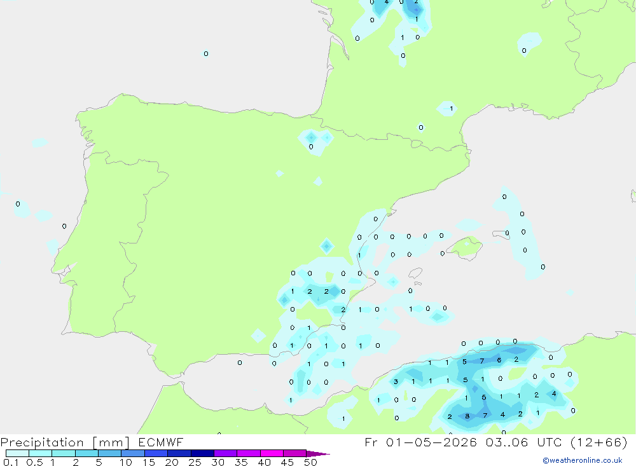
Task: Click the ECMWF model label
Action: click(161, 442)
